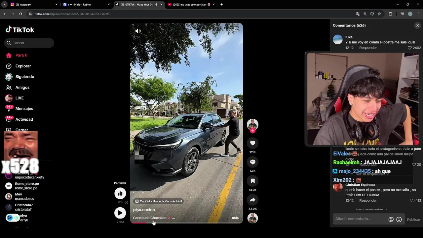Close the Instagram tab
Screen dimensions: 423x238
click(56, 5)
